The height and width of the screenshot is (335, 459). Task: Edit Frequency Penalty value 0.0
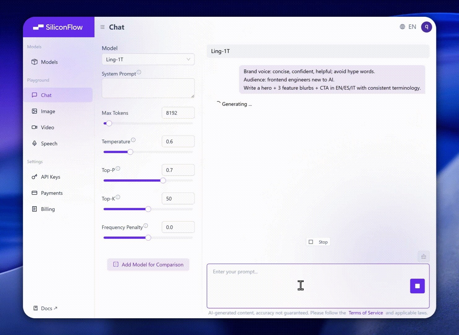coord(178,227)
